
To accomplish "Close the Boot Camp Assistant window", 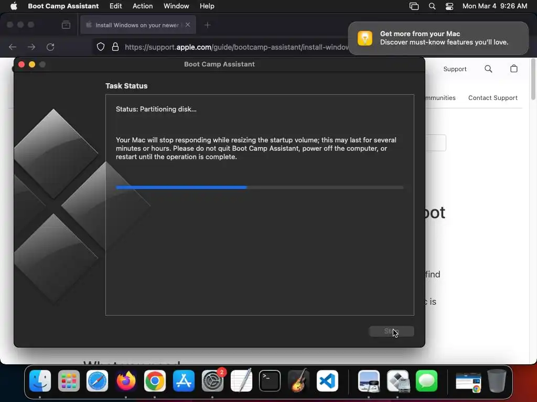I will click(x=21, y=64).
